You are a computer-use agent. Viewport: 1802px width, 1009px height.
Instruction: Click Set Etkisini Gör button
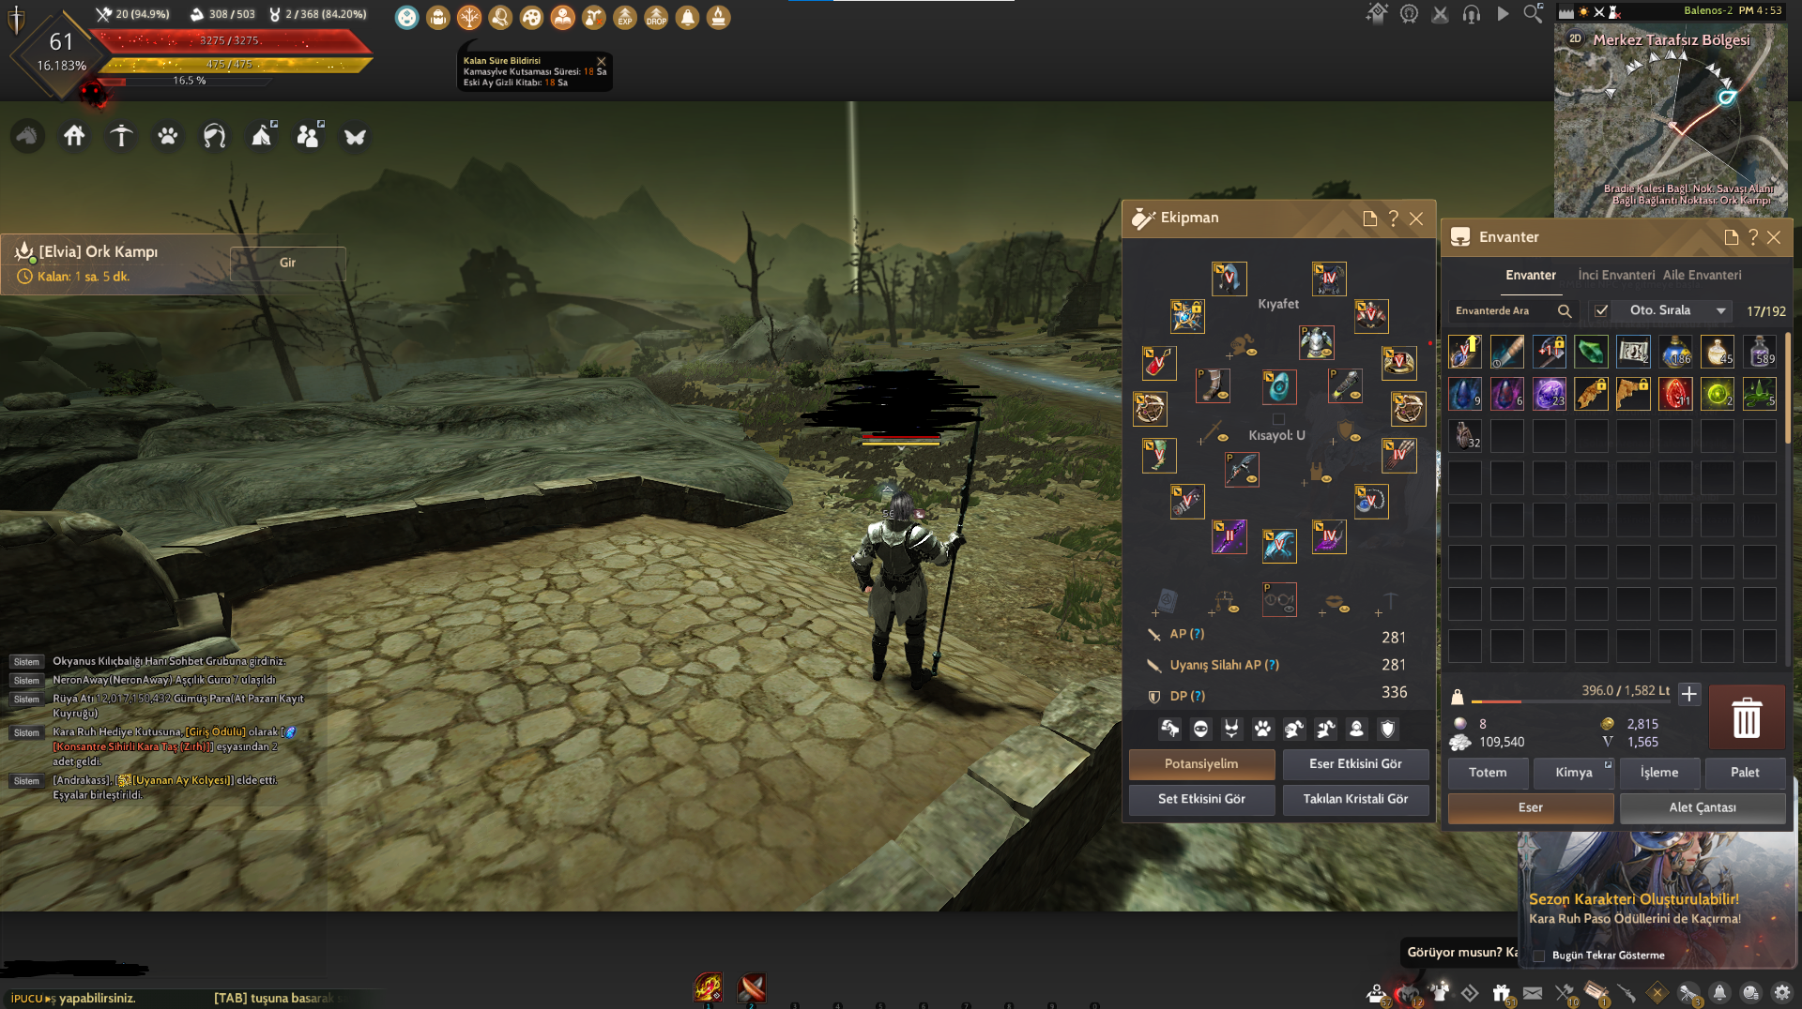(1201, 799)
